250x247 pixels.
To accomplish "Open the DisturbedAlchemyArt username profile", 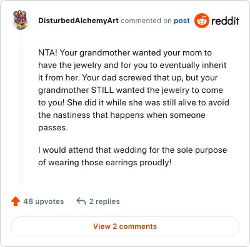I will (78, 21).
